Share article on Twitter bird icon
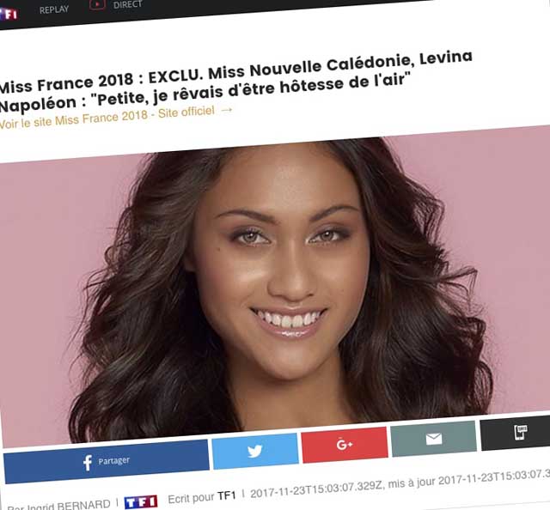 255,451
